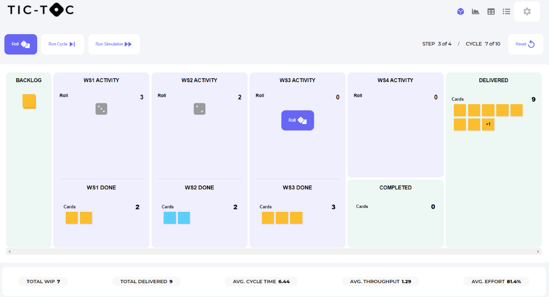Click the TIC-TOC logo
This screenshot has height=297, width=549.
point(41,10)
